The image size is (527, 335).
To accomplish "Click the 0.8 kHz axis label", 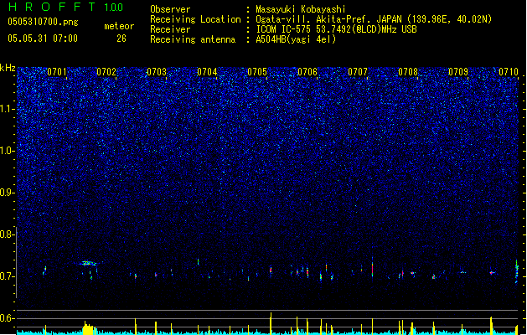I will (x=7, y=234).
